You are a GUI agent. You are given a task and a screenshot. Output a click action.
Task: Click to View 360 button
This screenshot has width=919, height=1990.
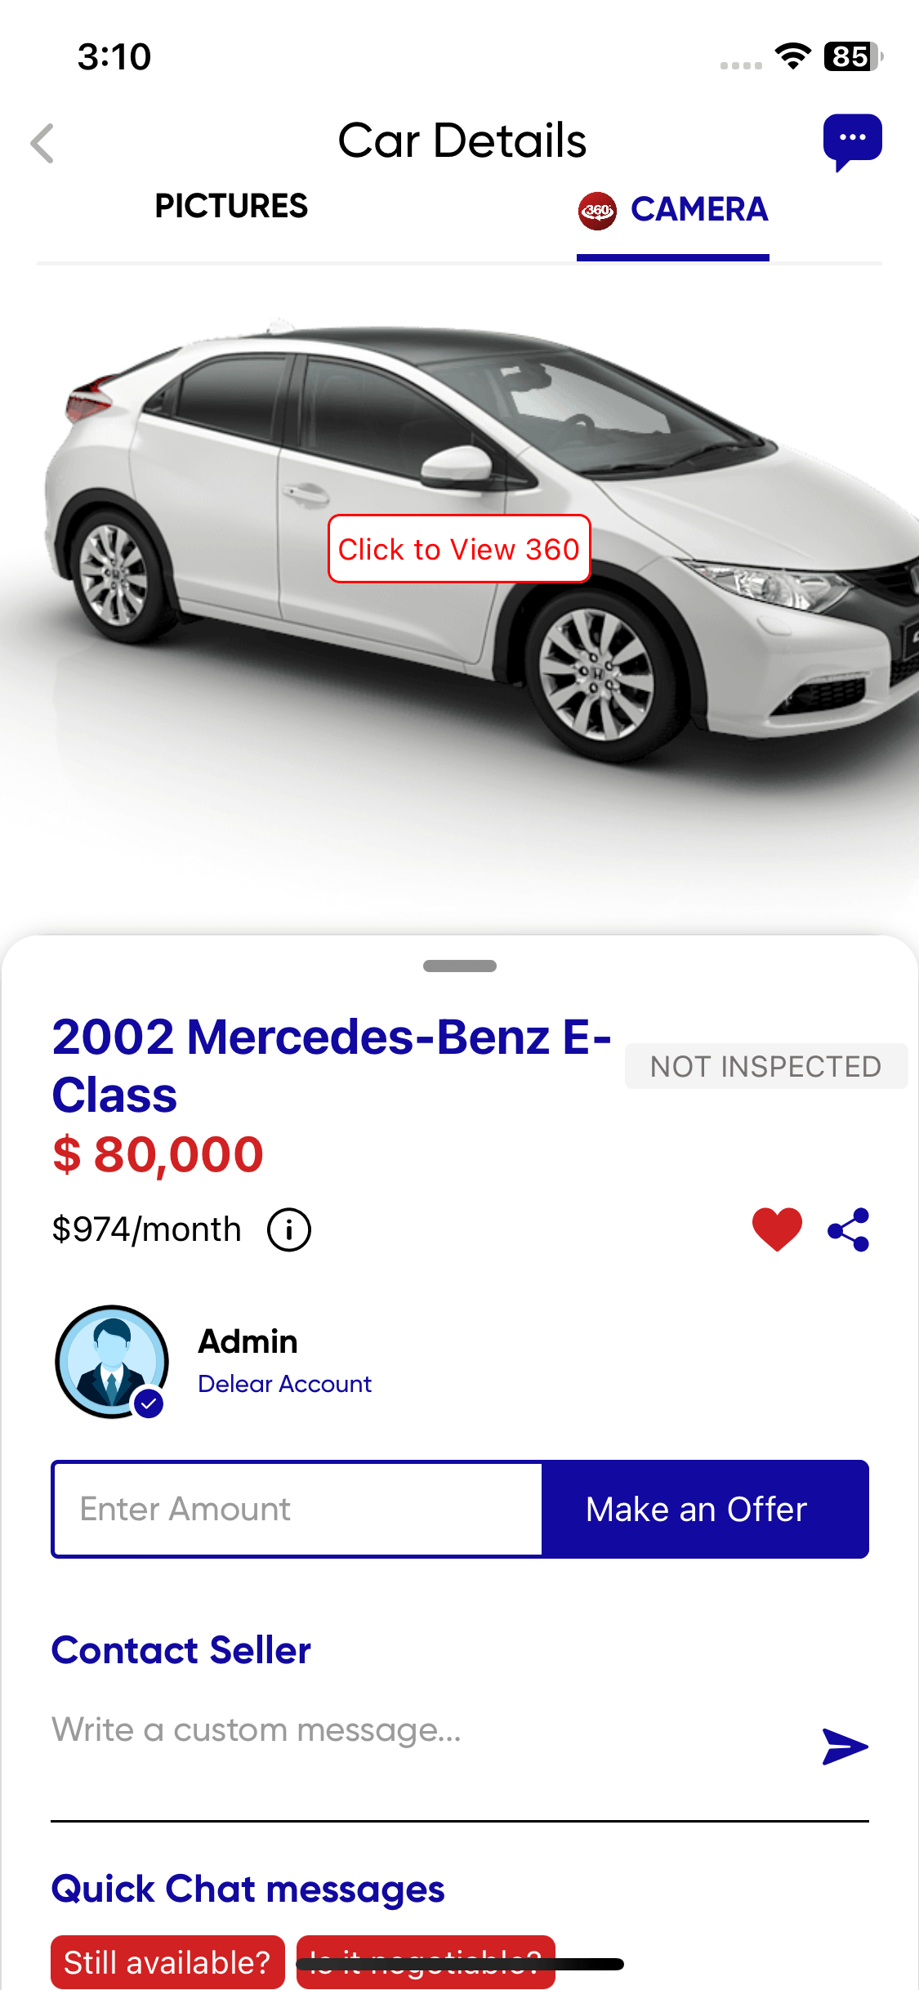[459, 549]
